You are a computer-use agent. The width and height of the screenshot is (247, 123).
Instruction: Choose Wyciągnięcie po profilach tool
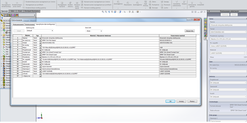click(33, 5)
